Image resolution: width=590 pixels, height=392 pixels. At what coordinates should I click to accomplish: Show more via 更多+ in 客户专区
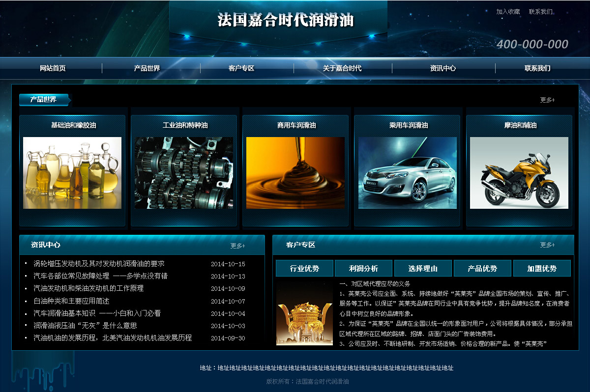pos(547,245)
